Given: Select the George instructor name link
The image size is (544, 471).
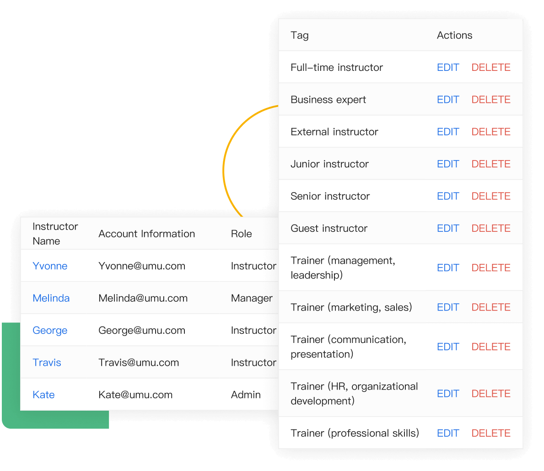Looking at the screenshot, I should [50, 331].
